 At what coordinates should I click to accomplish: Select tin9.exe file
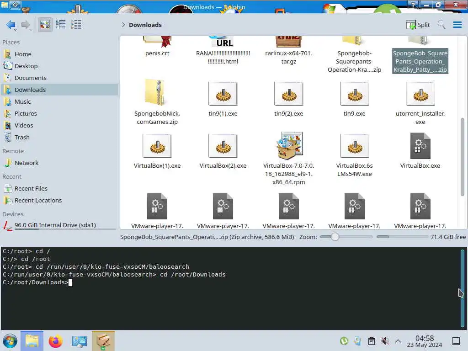click(354, 99)
